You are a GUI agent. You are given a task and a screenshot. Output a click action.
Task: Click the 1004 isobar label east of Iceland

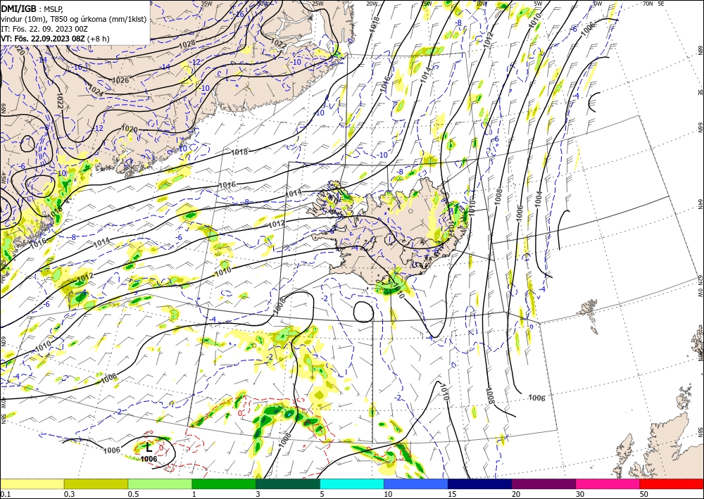(x=539, y=199)
